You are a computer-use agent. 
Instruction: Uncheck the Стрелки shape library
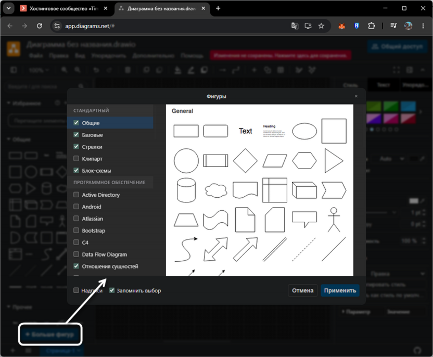76,146
